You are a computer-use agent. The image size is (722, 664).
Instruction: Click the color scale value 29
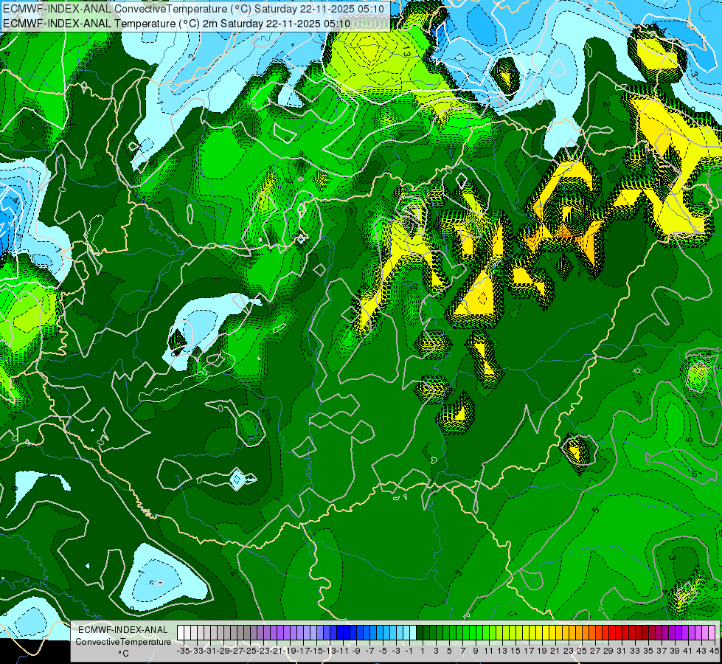coord(608,651)
